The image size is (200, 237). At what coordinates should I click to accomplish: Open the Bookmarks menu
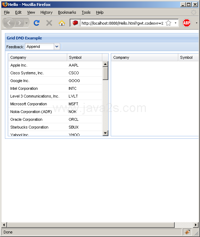coord(67,12)
